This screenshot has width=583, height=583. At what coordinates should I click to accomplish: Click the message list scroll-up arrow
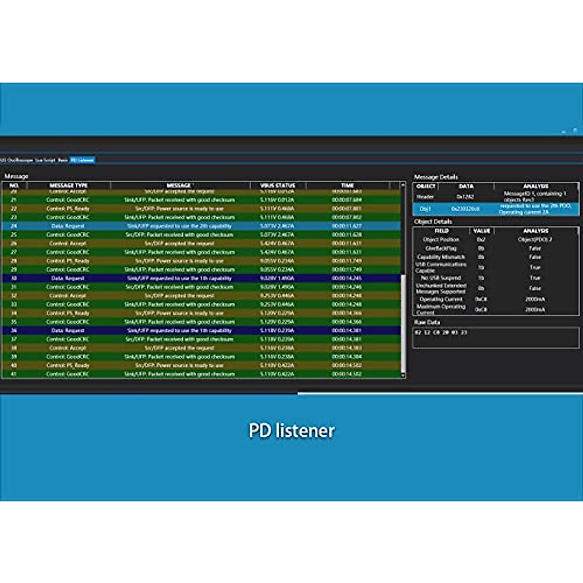(402, 185)
